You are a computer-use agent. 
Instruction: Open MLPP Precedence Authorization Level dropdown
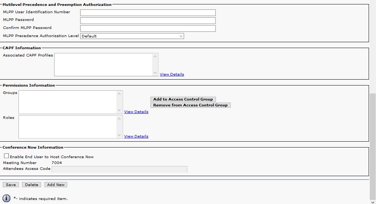point(132,36)
